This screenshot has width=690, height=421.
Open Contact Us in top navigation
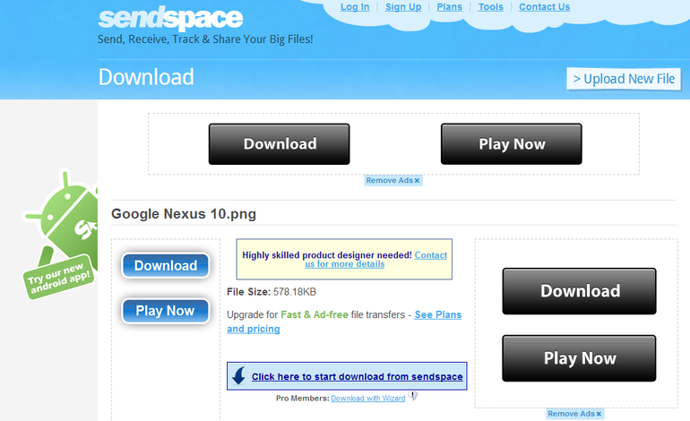(544, 7)
